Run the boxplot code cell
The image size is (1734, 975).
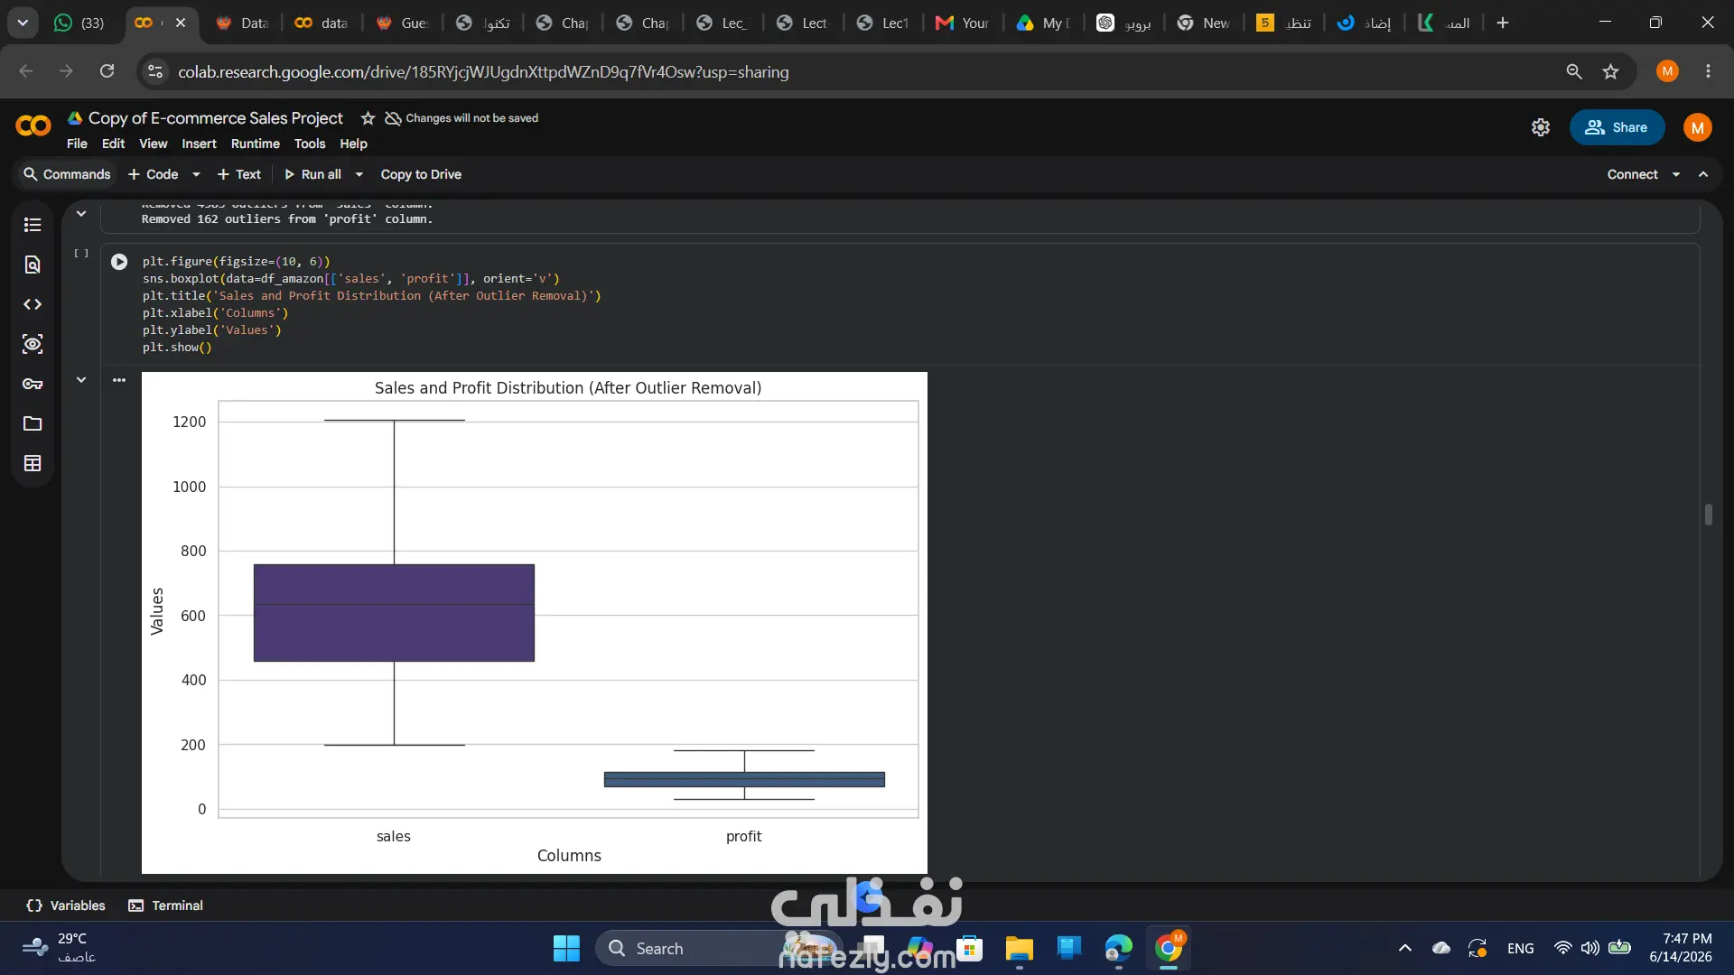tap(119, 262)
